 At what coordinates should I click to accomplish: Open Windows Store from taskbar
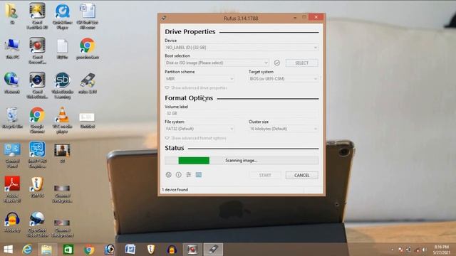click(68, 250)
